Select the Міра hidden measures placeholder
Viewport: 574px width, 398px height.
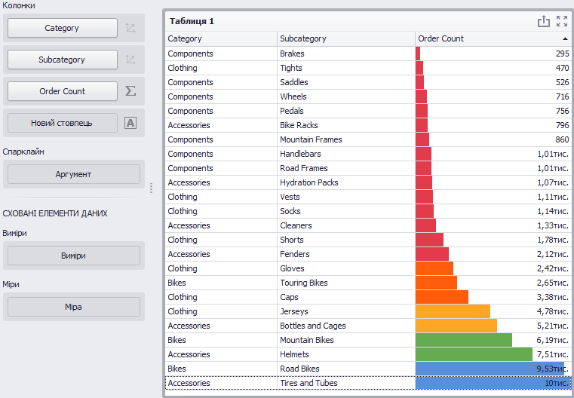(x=74, y=307)
